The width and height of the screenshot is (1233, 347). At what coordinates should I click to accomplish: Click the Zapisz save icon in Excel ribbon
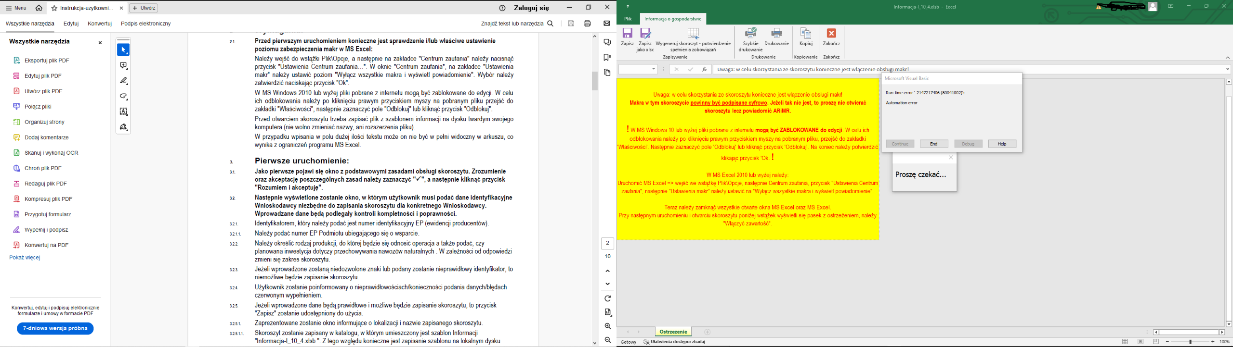(627, 34)
